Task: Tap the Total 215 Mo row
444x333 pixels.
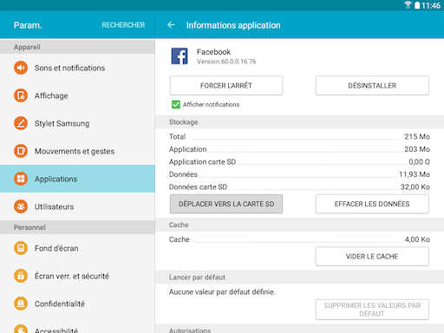Action: click(x=299, y=136)
